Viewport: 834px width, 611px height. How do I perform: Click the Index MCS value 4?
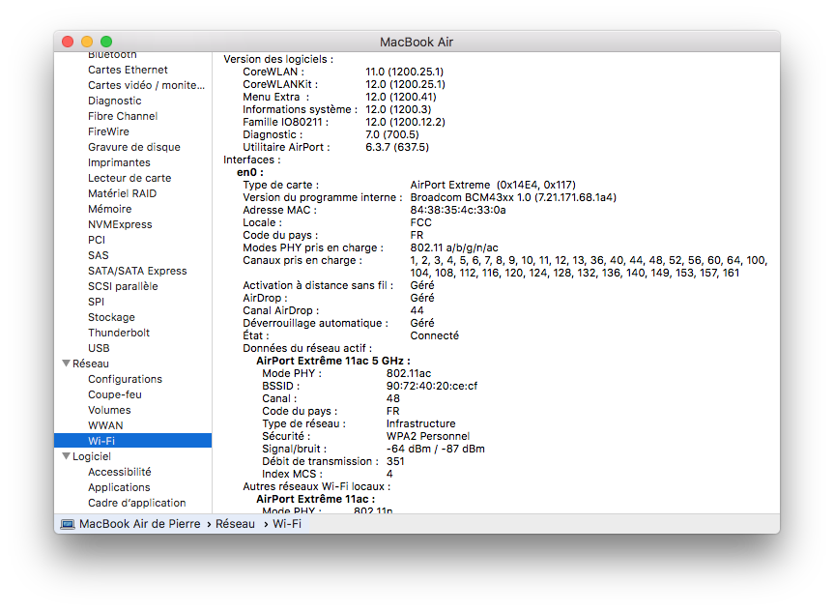[389, 474]
